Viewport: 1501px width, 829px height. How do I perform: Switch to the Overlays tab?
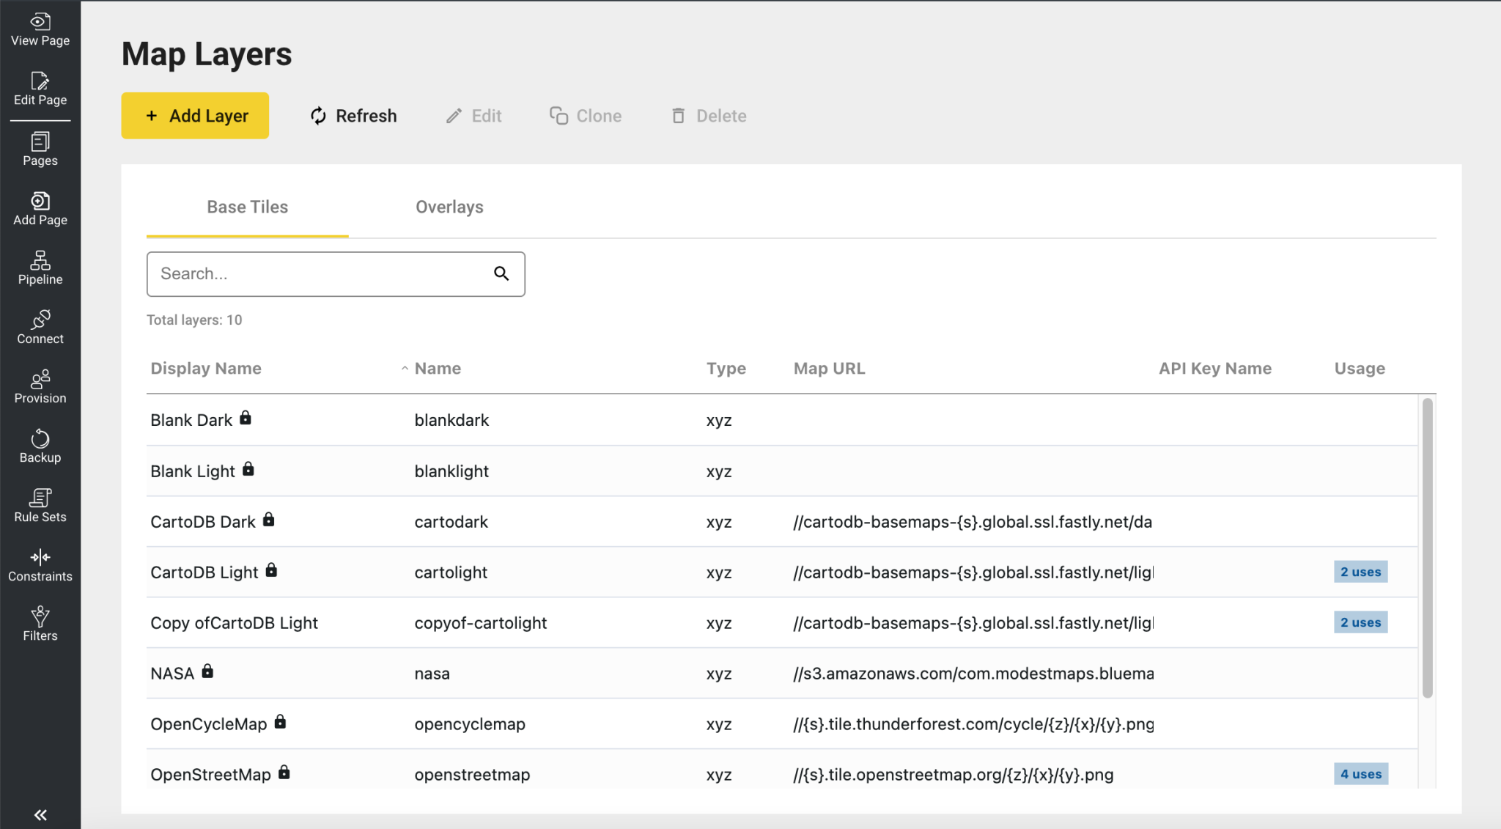(x=449, y=207)
